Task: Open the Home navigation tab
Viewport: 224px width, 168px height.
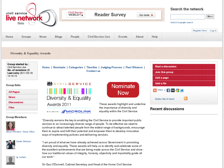Action: click(10, 37)
